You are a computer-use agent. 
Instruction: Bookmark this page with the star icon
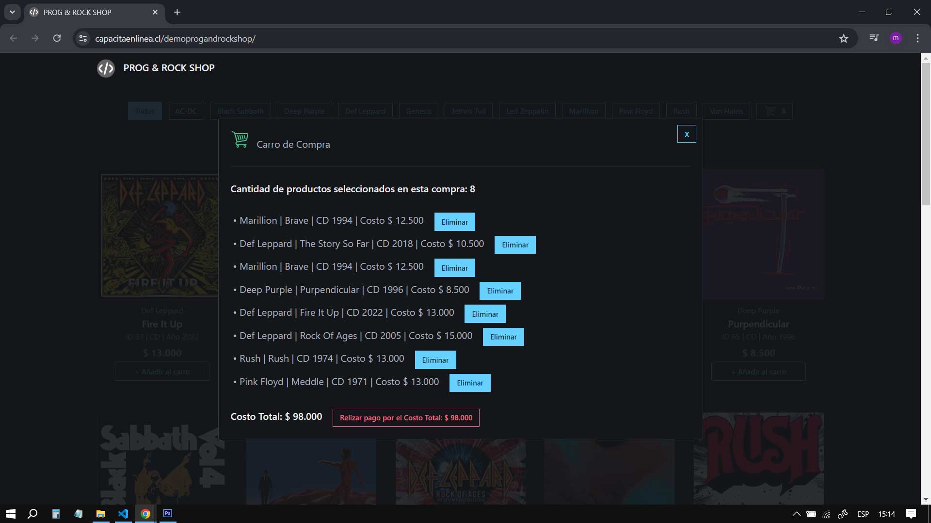click(844, 38)
